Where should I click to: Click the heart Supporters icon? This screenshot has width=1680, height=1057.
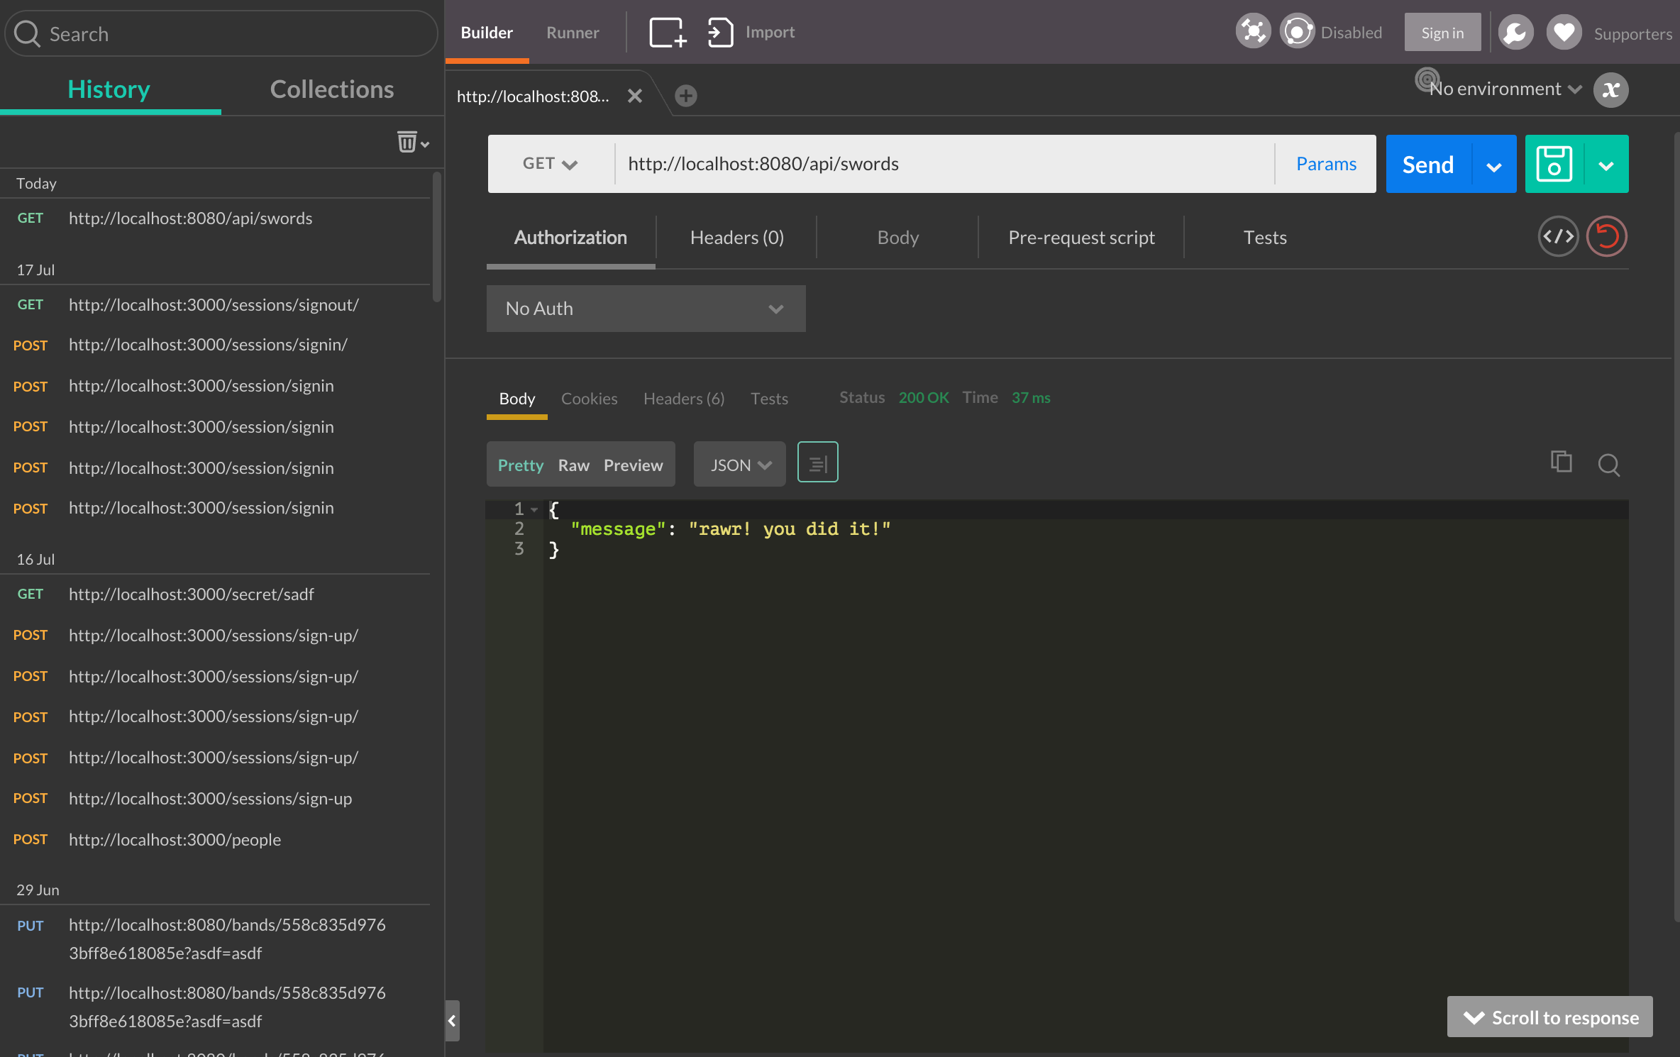tap(1564, 33)
